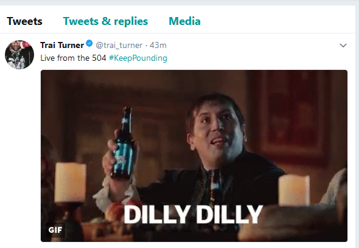Click the right candle in the GIF
Image resolution: width=359 pixels, height=248 pixels.
coord(294,190)
